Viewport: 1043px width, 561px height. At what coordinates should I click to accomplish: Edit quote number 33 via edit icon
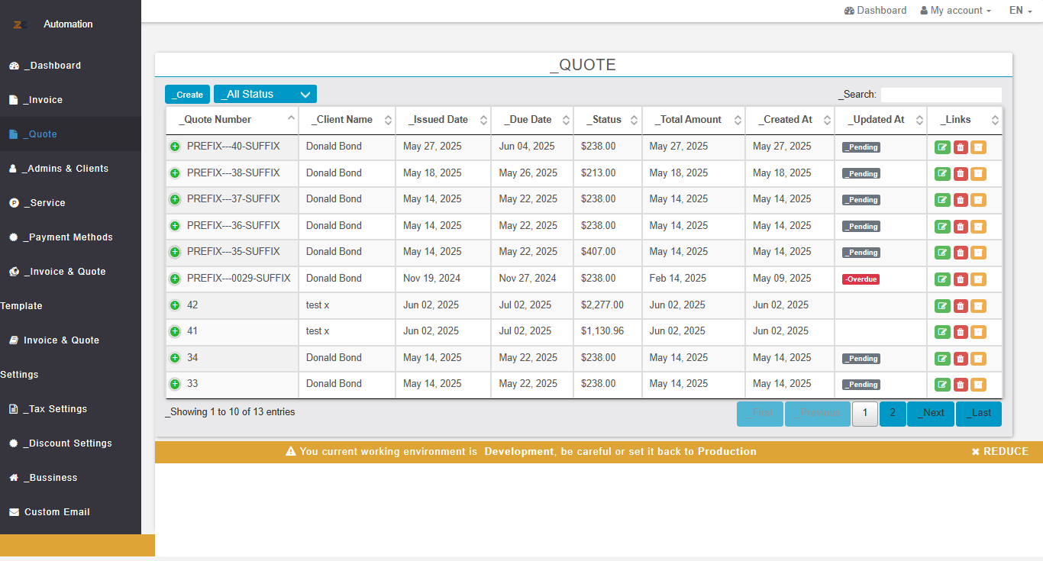942,385
